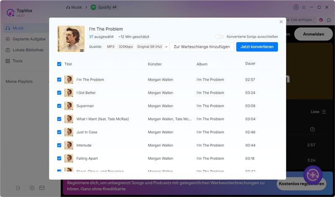Click the round add-to-convert floating button
335x197 pixels.
(312, 175)
